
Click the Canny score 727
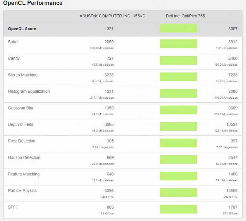tap(110, 58)
